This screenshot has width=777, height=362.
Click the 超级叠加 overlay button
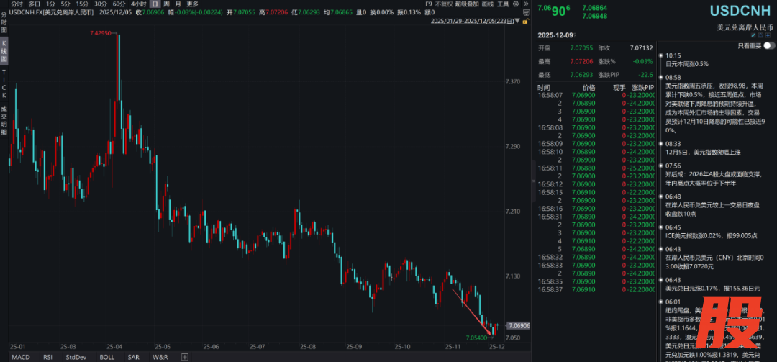pyautogui.click(x=466, y=4)
